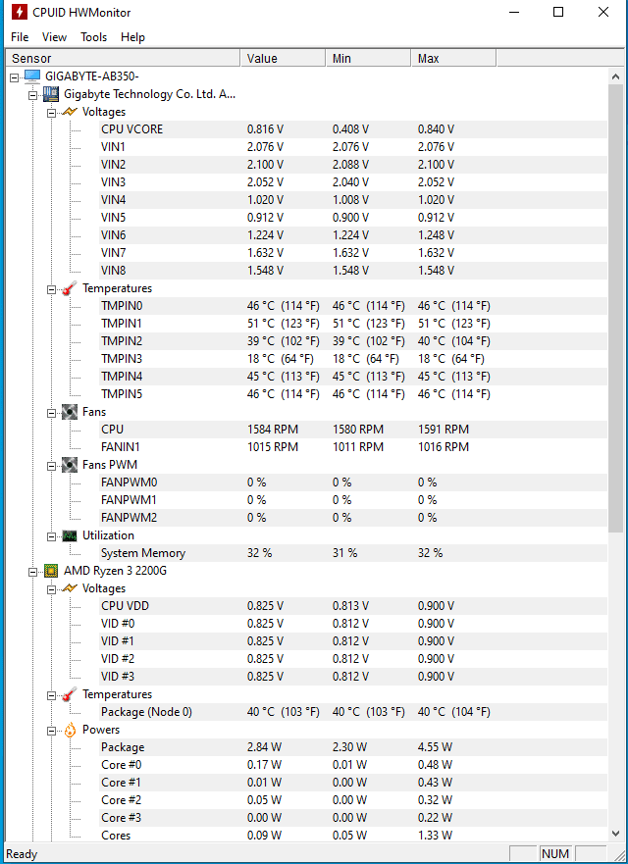This screenshot has width=628, height=864.
Task: Click the CPUID HWMonitor lightning app icon
Action: pyautogui.click(x=19, y=12)
